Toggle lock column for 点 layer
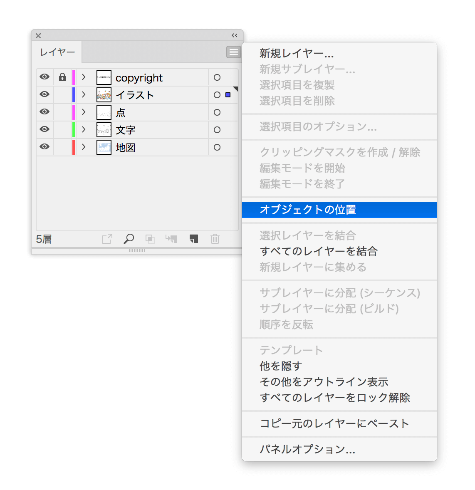This screenshot has height=490, width=475. (x=62, y=112)
